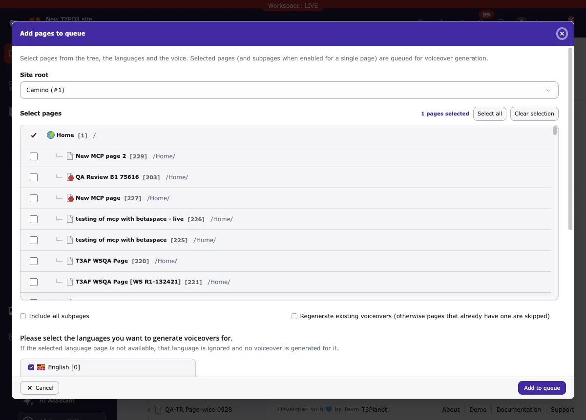Enable Regenerate existing voiceovers checkbox
586x420 pixels.
pyautogui.click(x=294, y=316)
